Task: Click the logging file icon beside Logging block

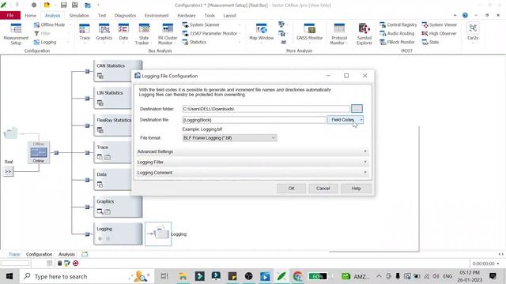Action: coord(158,234)
